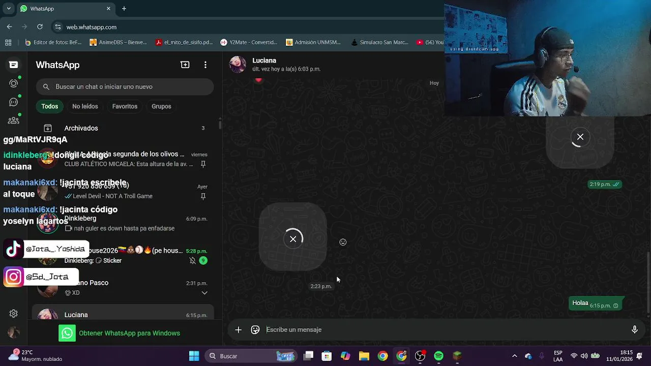Viewport: 651px width, 366px height.
Task: Open Luciana's profile picture in chat header
Action: [238, 65]
